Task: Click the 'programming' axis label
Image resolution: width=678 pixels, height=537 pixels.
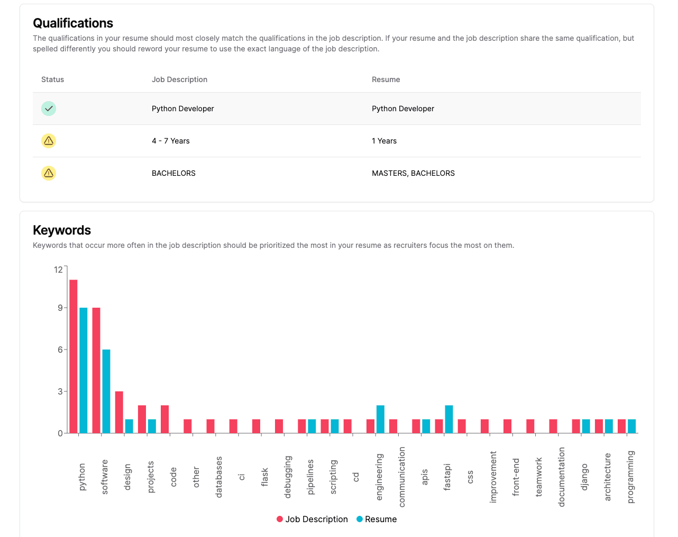Action: [630, 477]
